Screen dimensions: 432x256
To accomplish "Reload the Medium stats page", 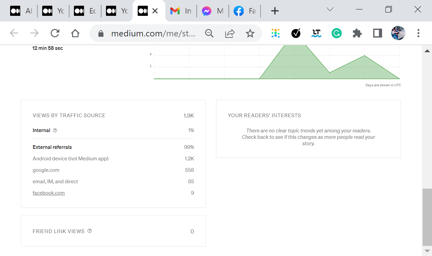I will pyautogui.click(x=55, y=33).
